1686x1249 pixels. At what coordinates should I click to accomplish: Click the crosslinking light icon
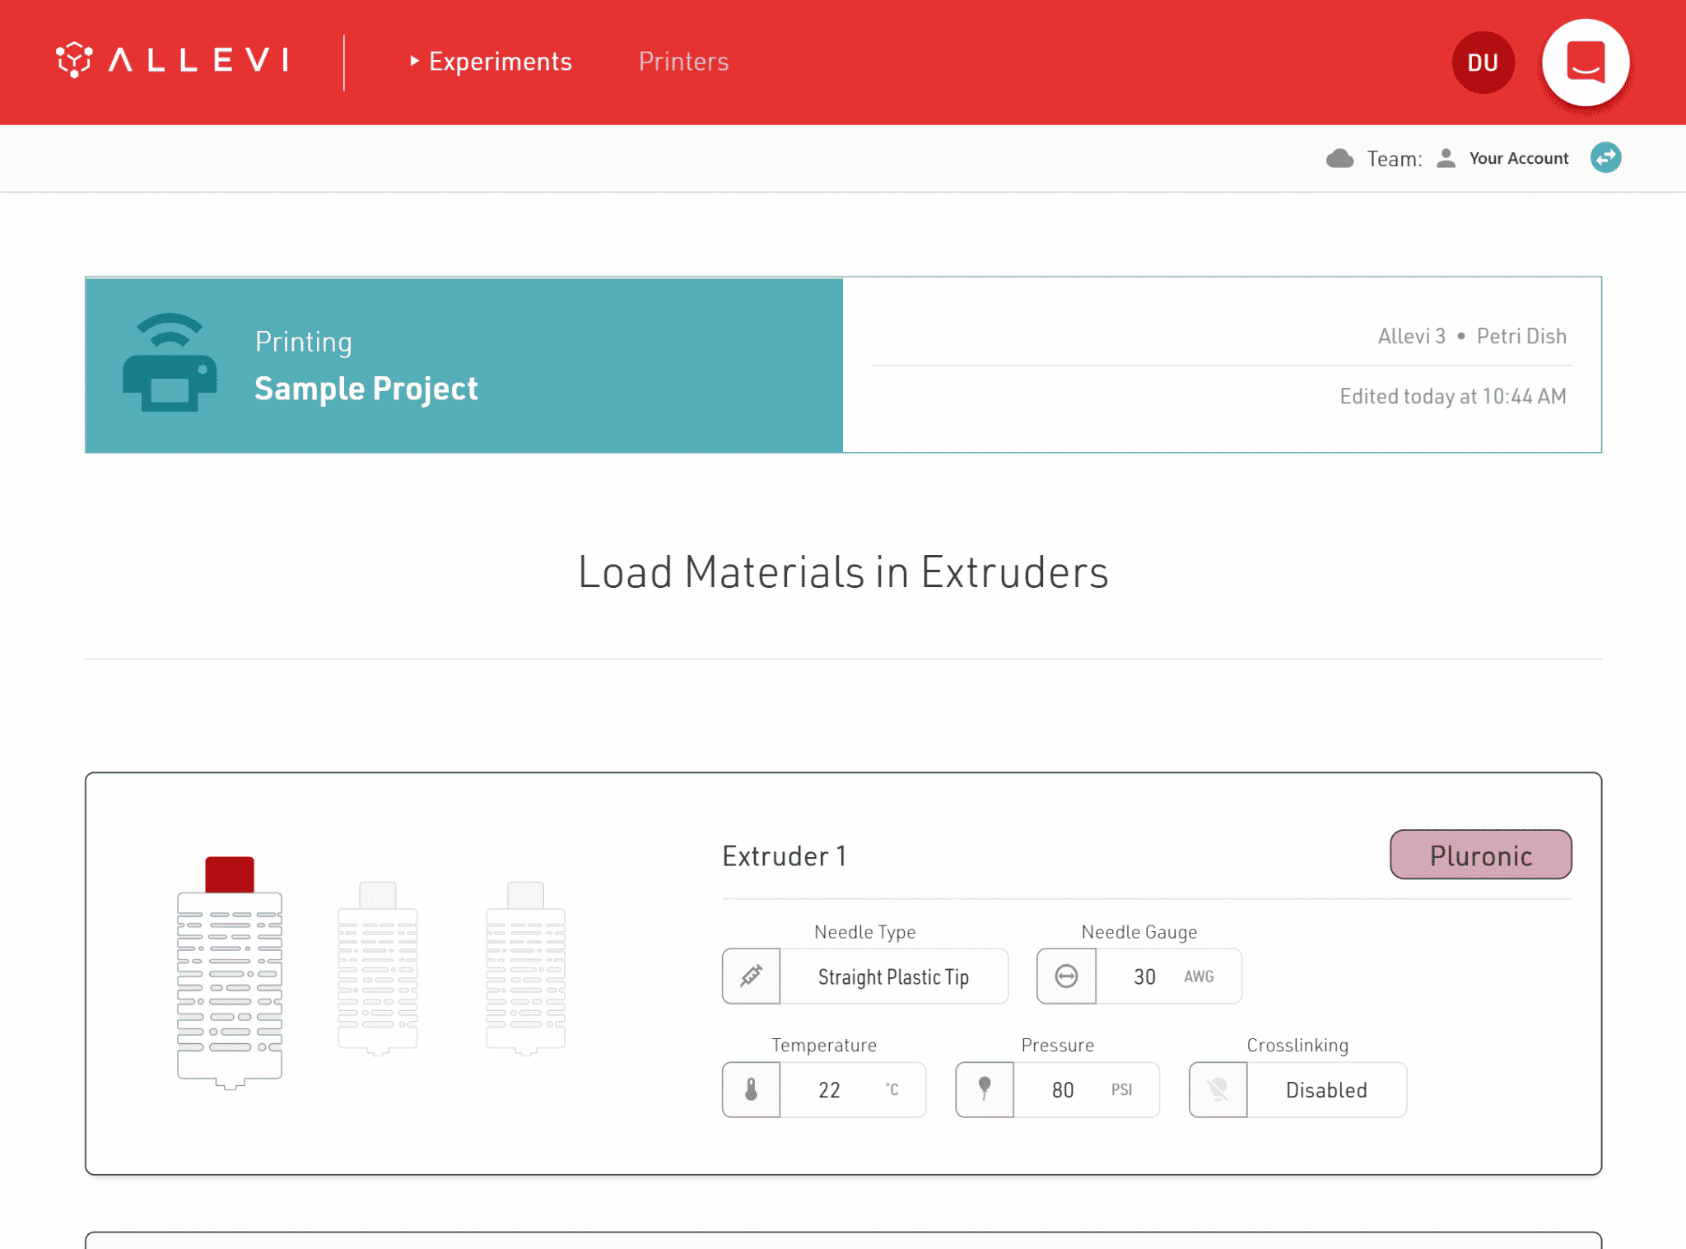[x=1218, y=1090]
